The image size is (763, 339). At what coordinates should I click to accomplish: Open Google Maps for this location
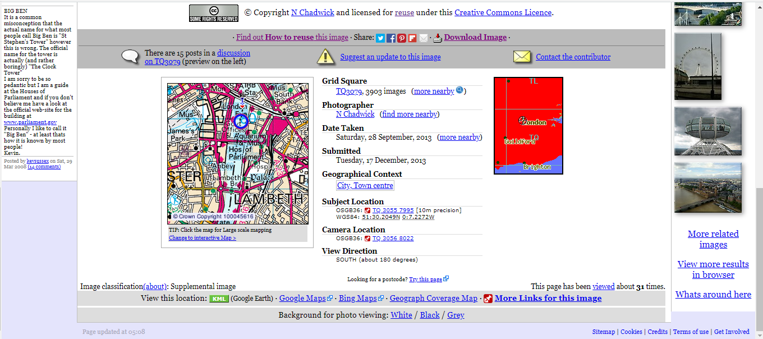(x=302, y=299)
